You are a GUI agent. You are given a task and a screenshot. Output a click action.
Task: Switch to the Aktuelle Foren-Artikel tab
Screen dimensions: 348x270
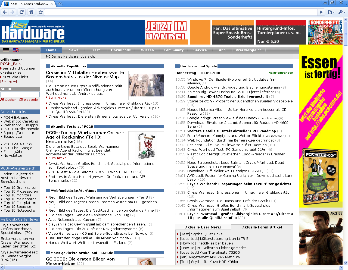coord(262,227)
